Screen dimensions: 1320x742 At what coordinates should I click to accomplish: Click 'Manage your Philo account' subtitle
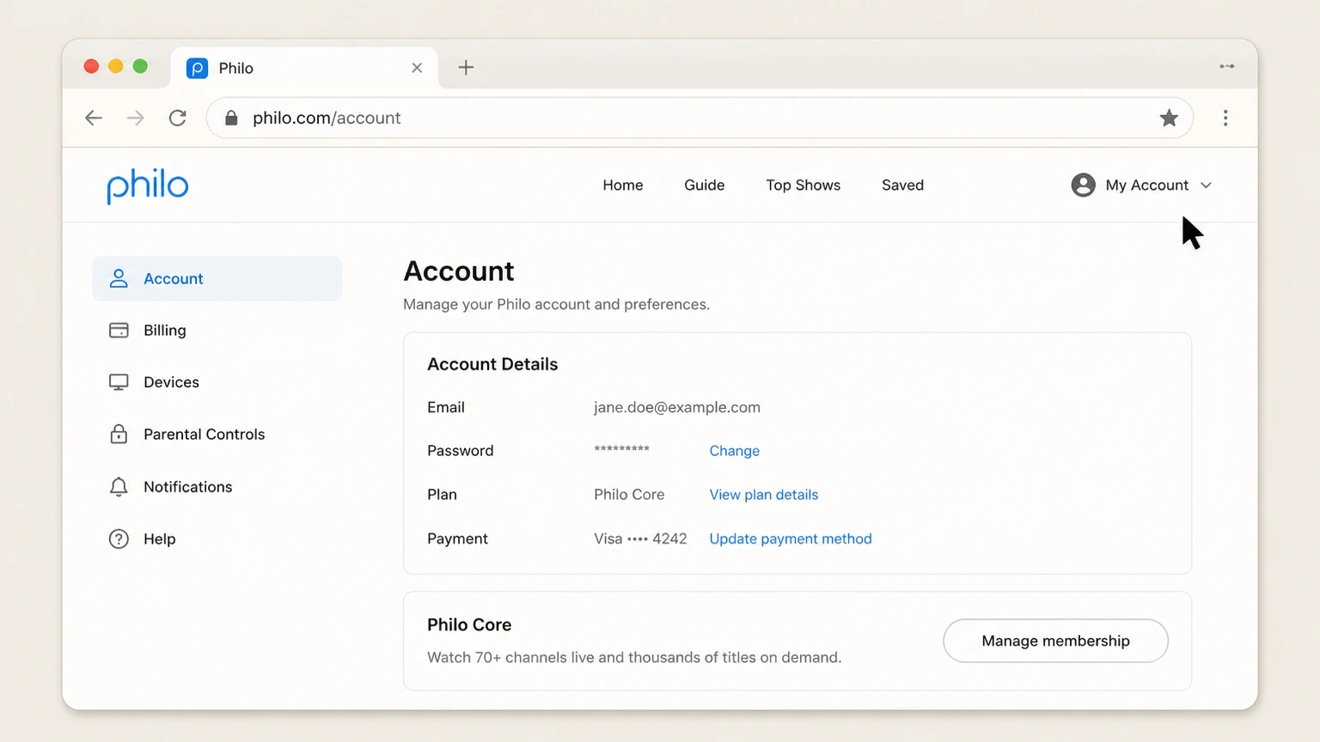pos(557,305)
